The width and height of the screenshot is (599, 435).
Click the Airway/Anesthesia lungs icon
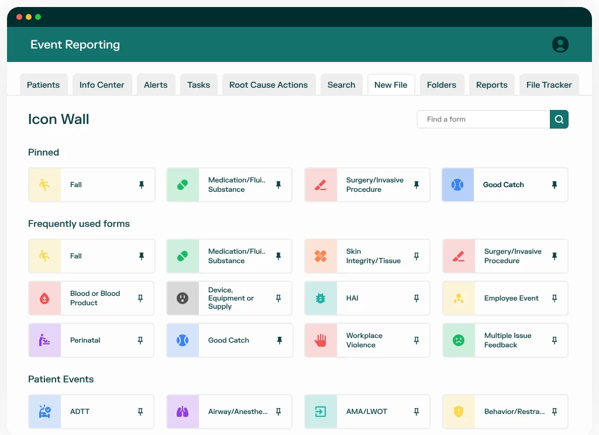(x=183, y=412)
